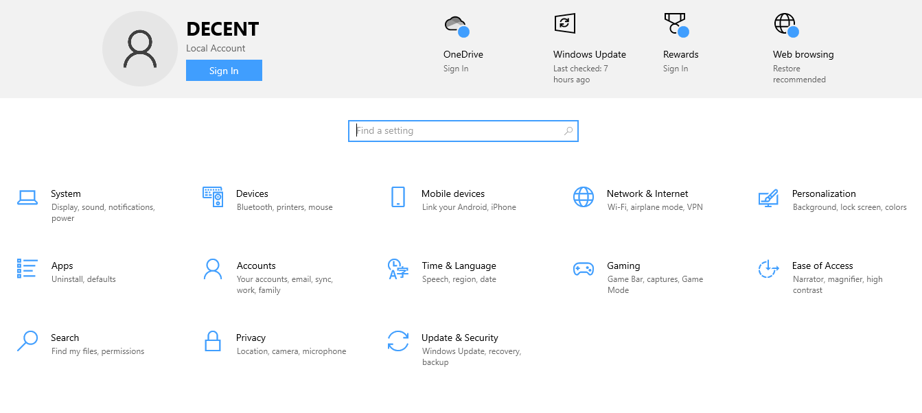
Task: Click 'Speech, region, date' description
Action: click(x=459, y=279)
